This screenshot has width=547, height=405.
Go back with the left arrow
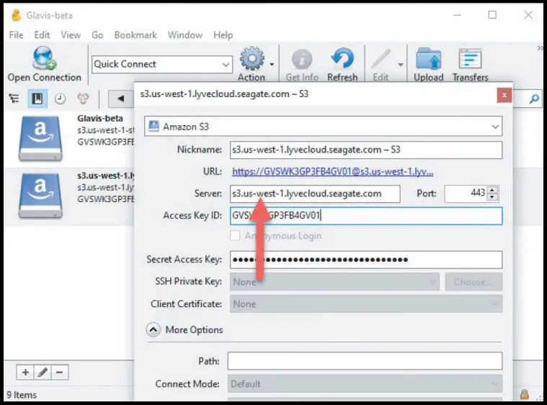point(120,99)
